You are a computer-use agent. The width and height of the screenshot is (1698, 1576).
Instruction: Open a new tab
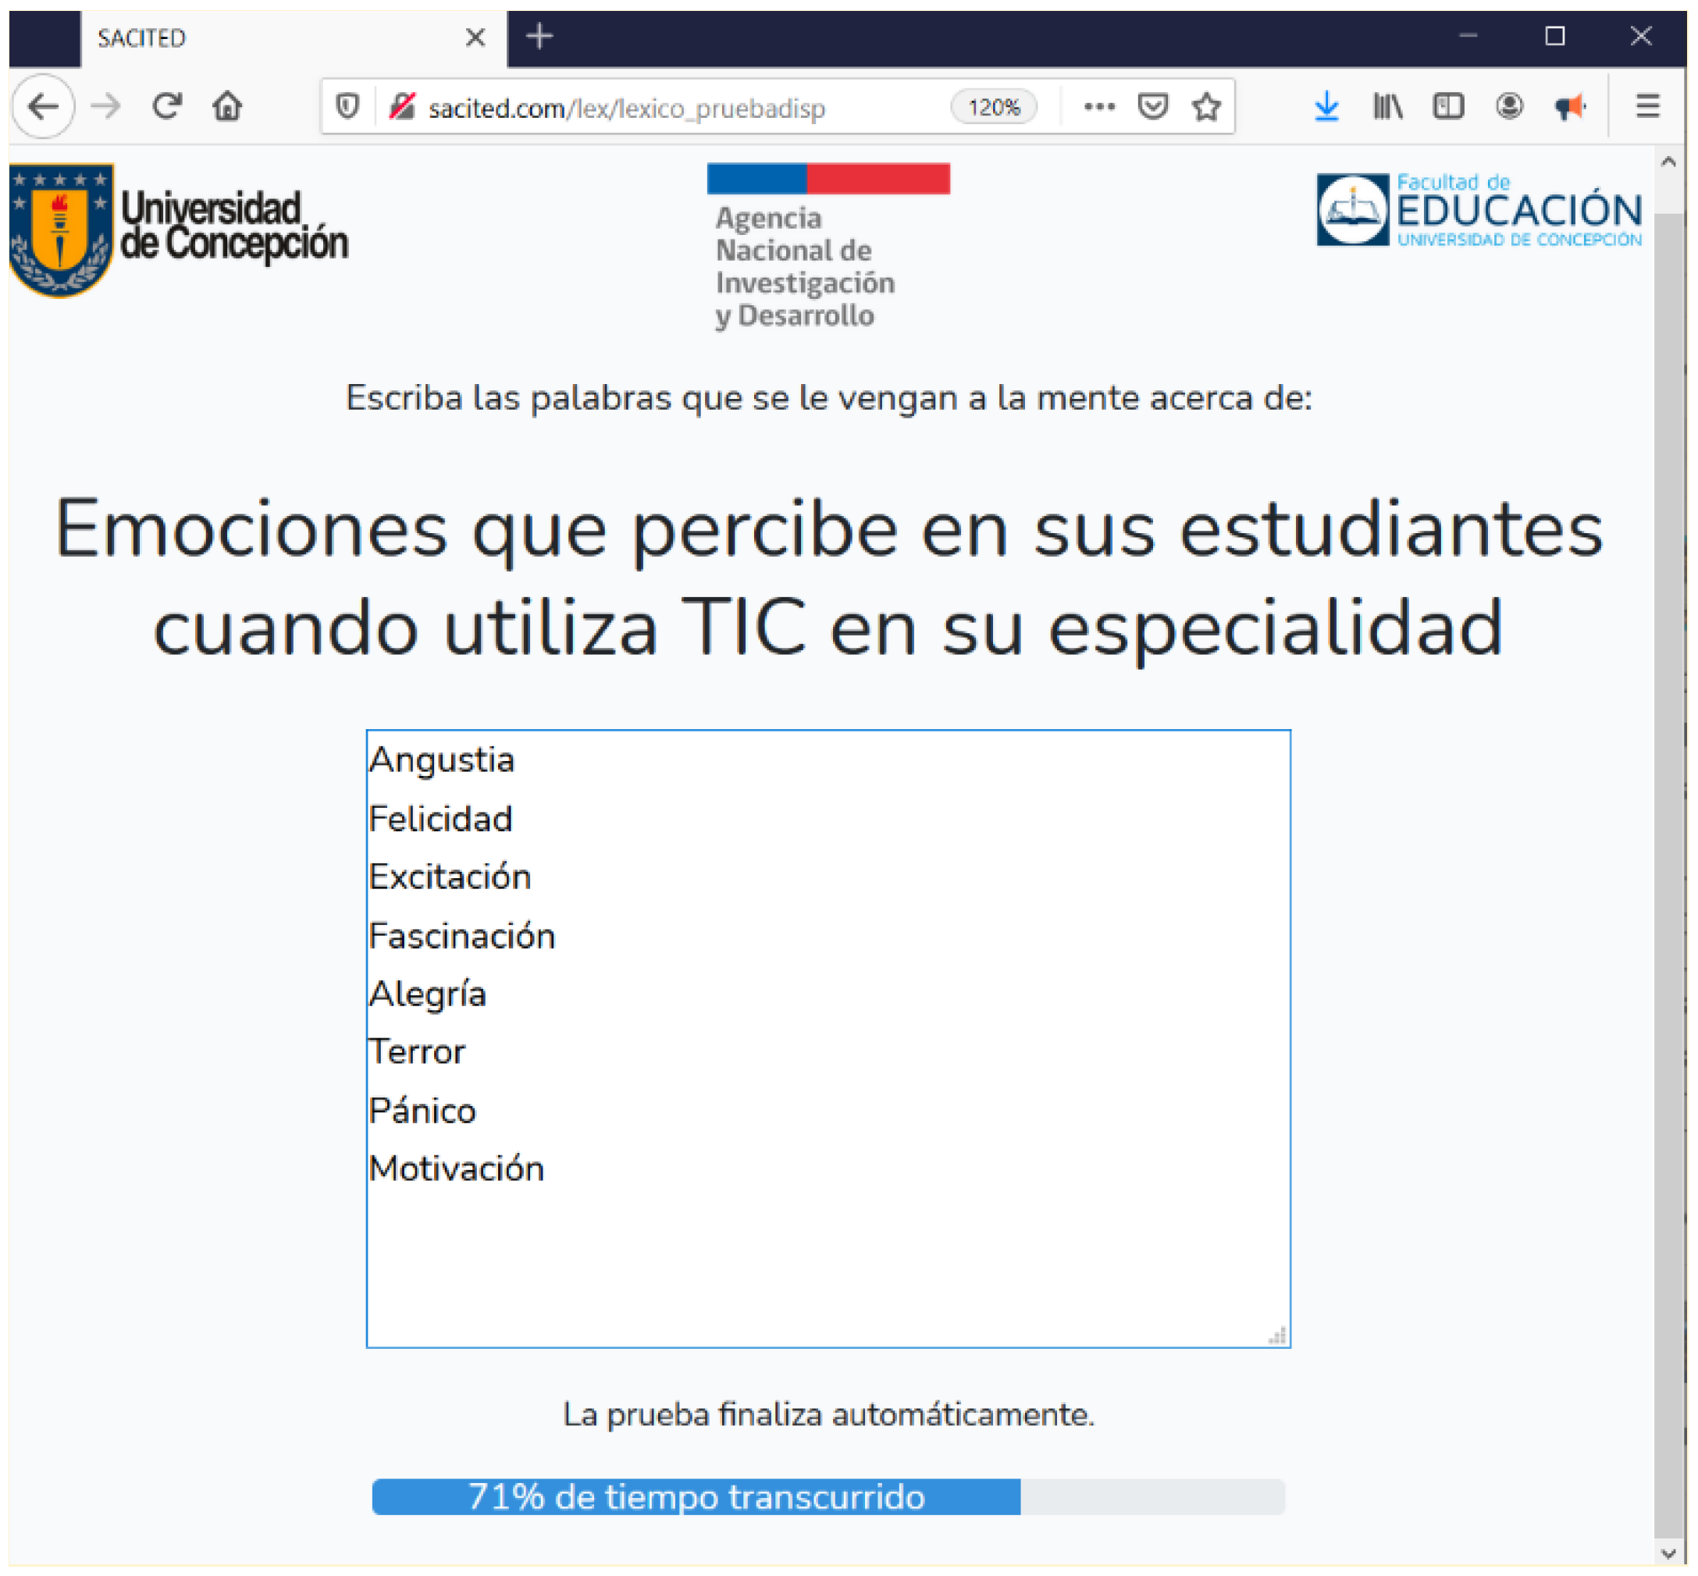click(x=539, y=37)
